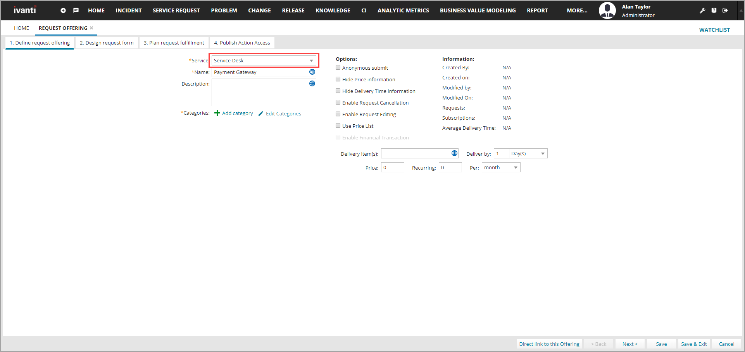Screen dimensions: 745x352
Task: Check Hide Price information option
Action: click(x=338, y=79)
